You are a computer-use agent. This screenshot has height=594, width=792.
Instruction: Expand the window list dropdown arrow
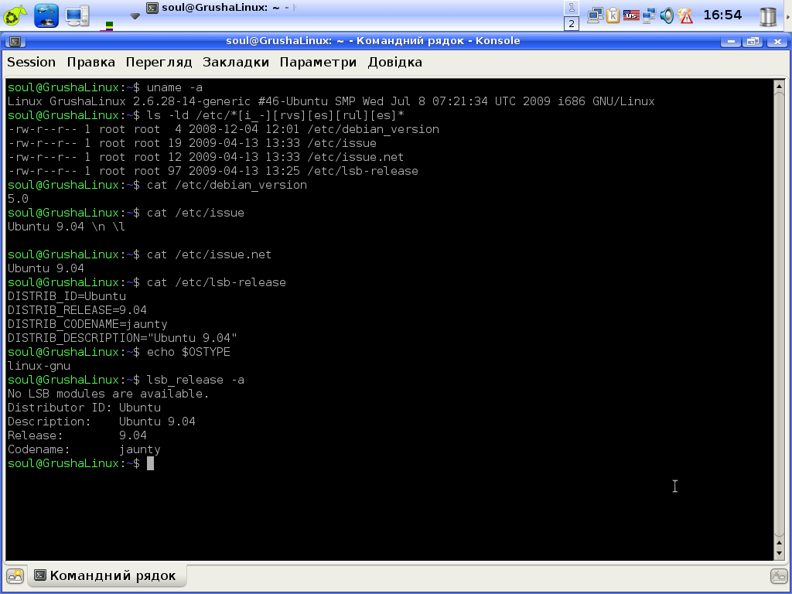coord(135,16)
